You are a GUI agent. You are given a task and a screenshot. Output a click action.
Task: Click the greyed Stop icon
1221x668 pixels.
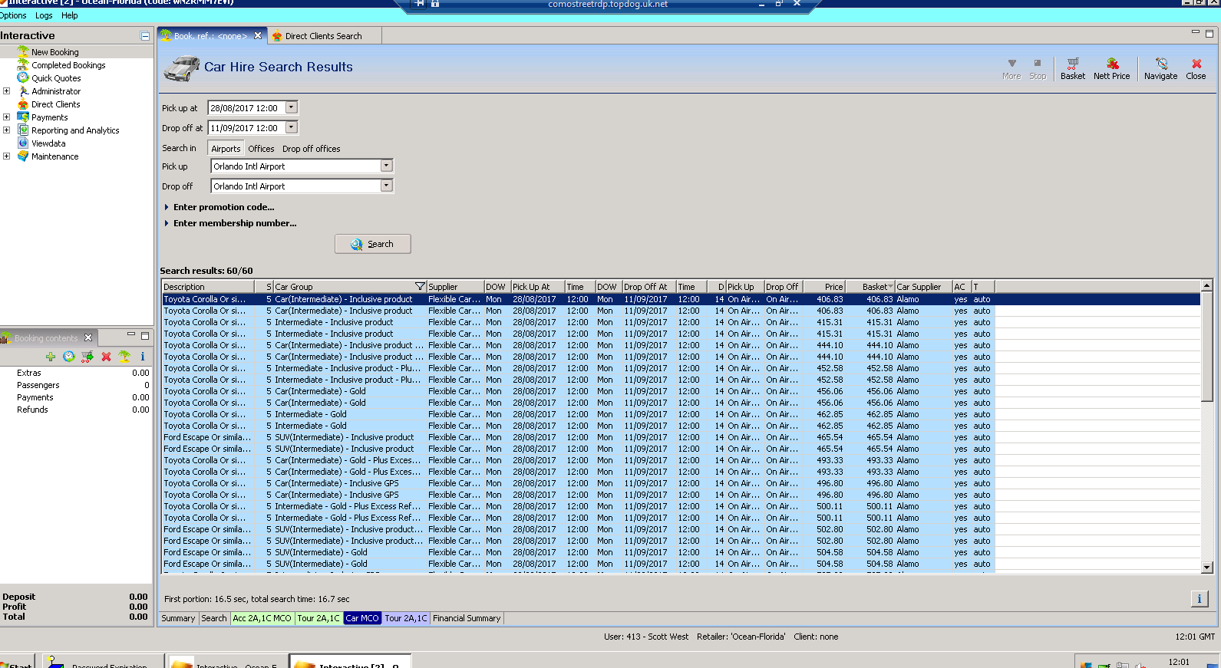[x=1038, y=64]
